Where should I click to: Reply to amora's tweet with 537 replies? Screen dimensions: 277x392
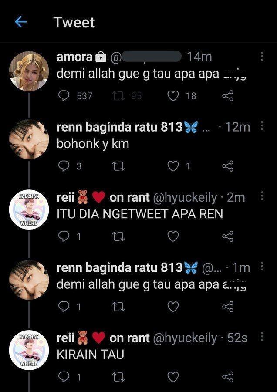pyautogui.click(x=64, y=96)
